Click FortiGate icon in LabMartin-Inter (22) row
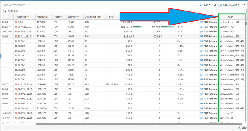This screenshot has width=248, height=131. coord(201,22)
